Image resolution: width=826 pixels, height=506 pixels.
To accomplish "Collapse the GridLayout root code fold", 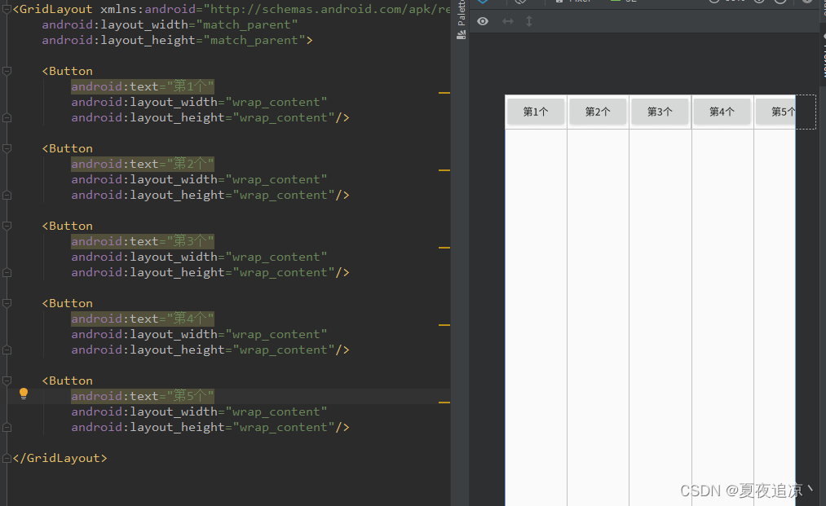I will 7,9.
